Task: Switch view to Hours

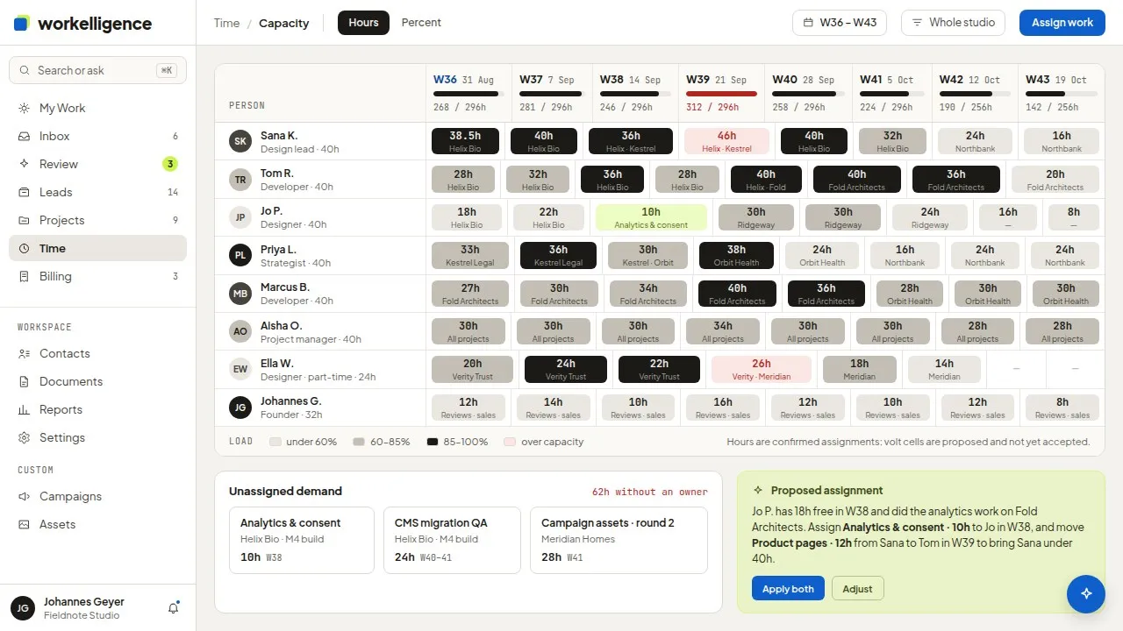Action: (x=363, y=23)
